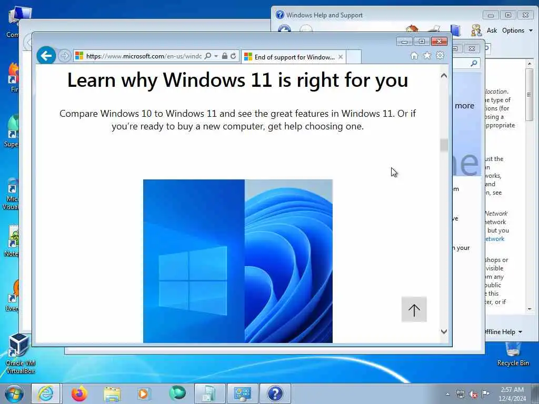Click page scrollbar up arrow

pos(444,76)
